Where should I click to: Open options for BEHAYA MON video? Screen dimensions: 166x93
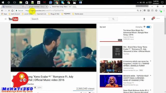pyautogui.click(x=150, y=76)
